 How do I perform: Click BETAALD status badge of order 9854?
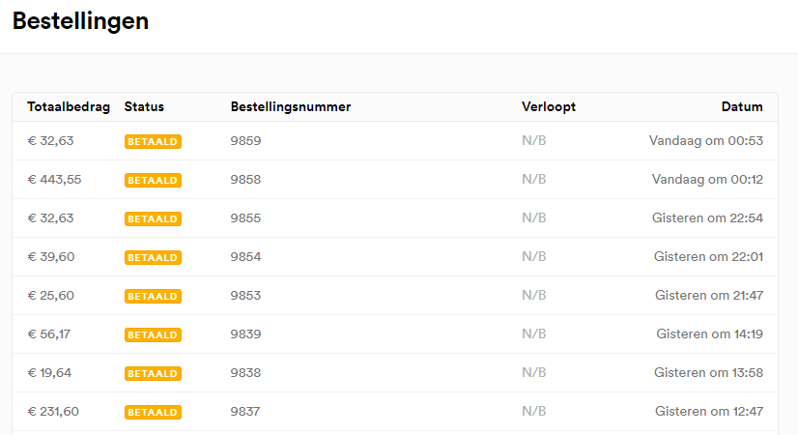click(x=153, y=257)
